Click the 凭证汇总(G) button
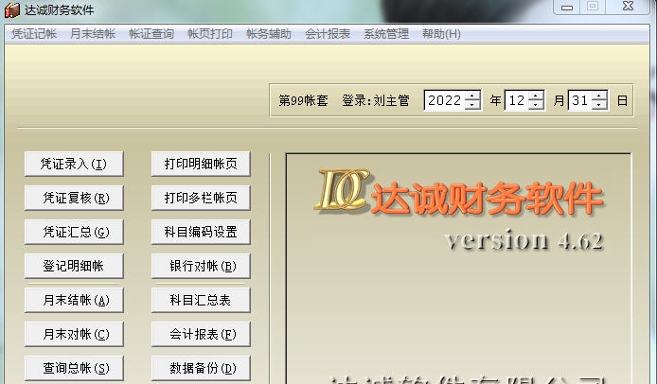The image size is (657, 384). point(74,232)
